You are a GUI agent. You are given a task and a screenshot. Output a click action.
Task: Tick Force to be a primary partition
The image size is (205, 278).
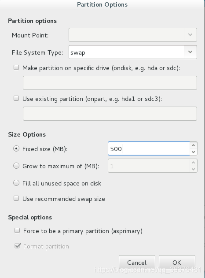[x=17, y=230]
